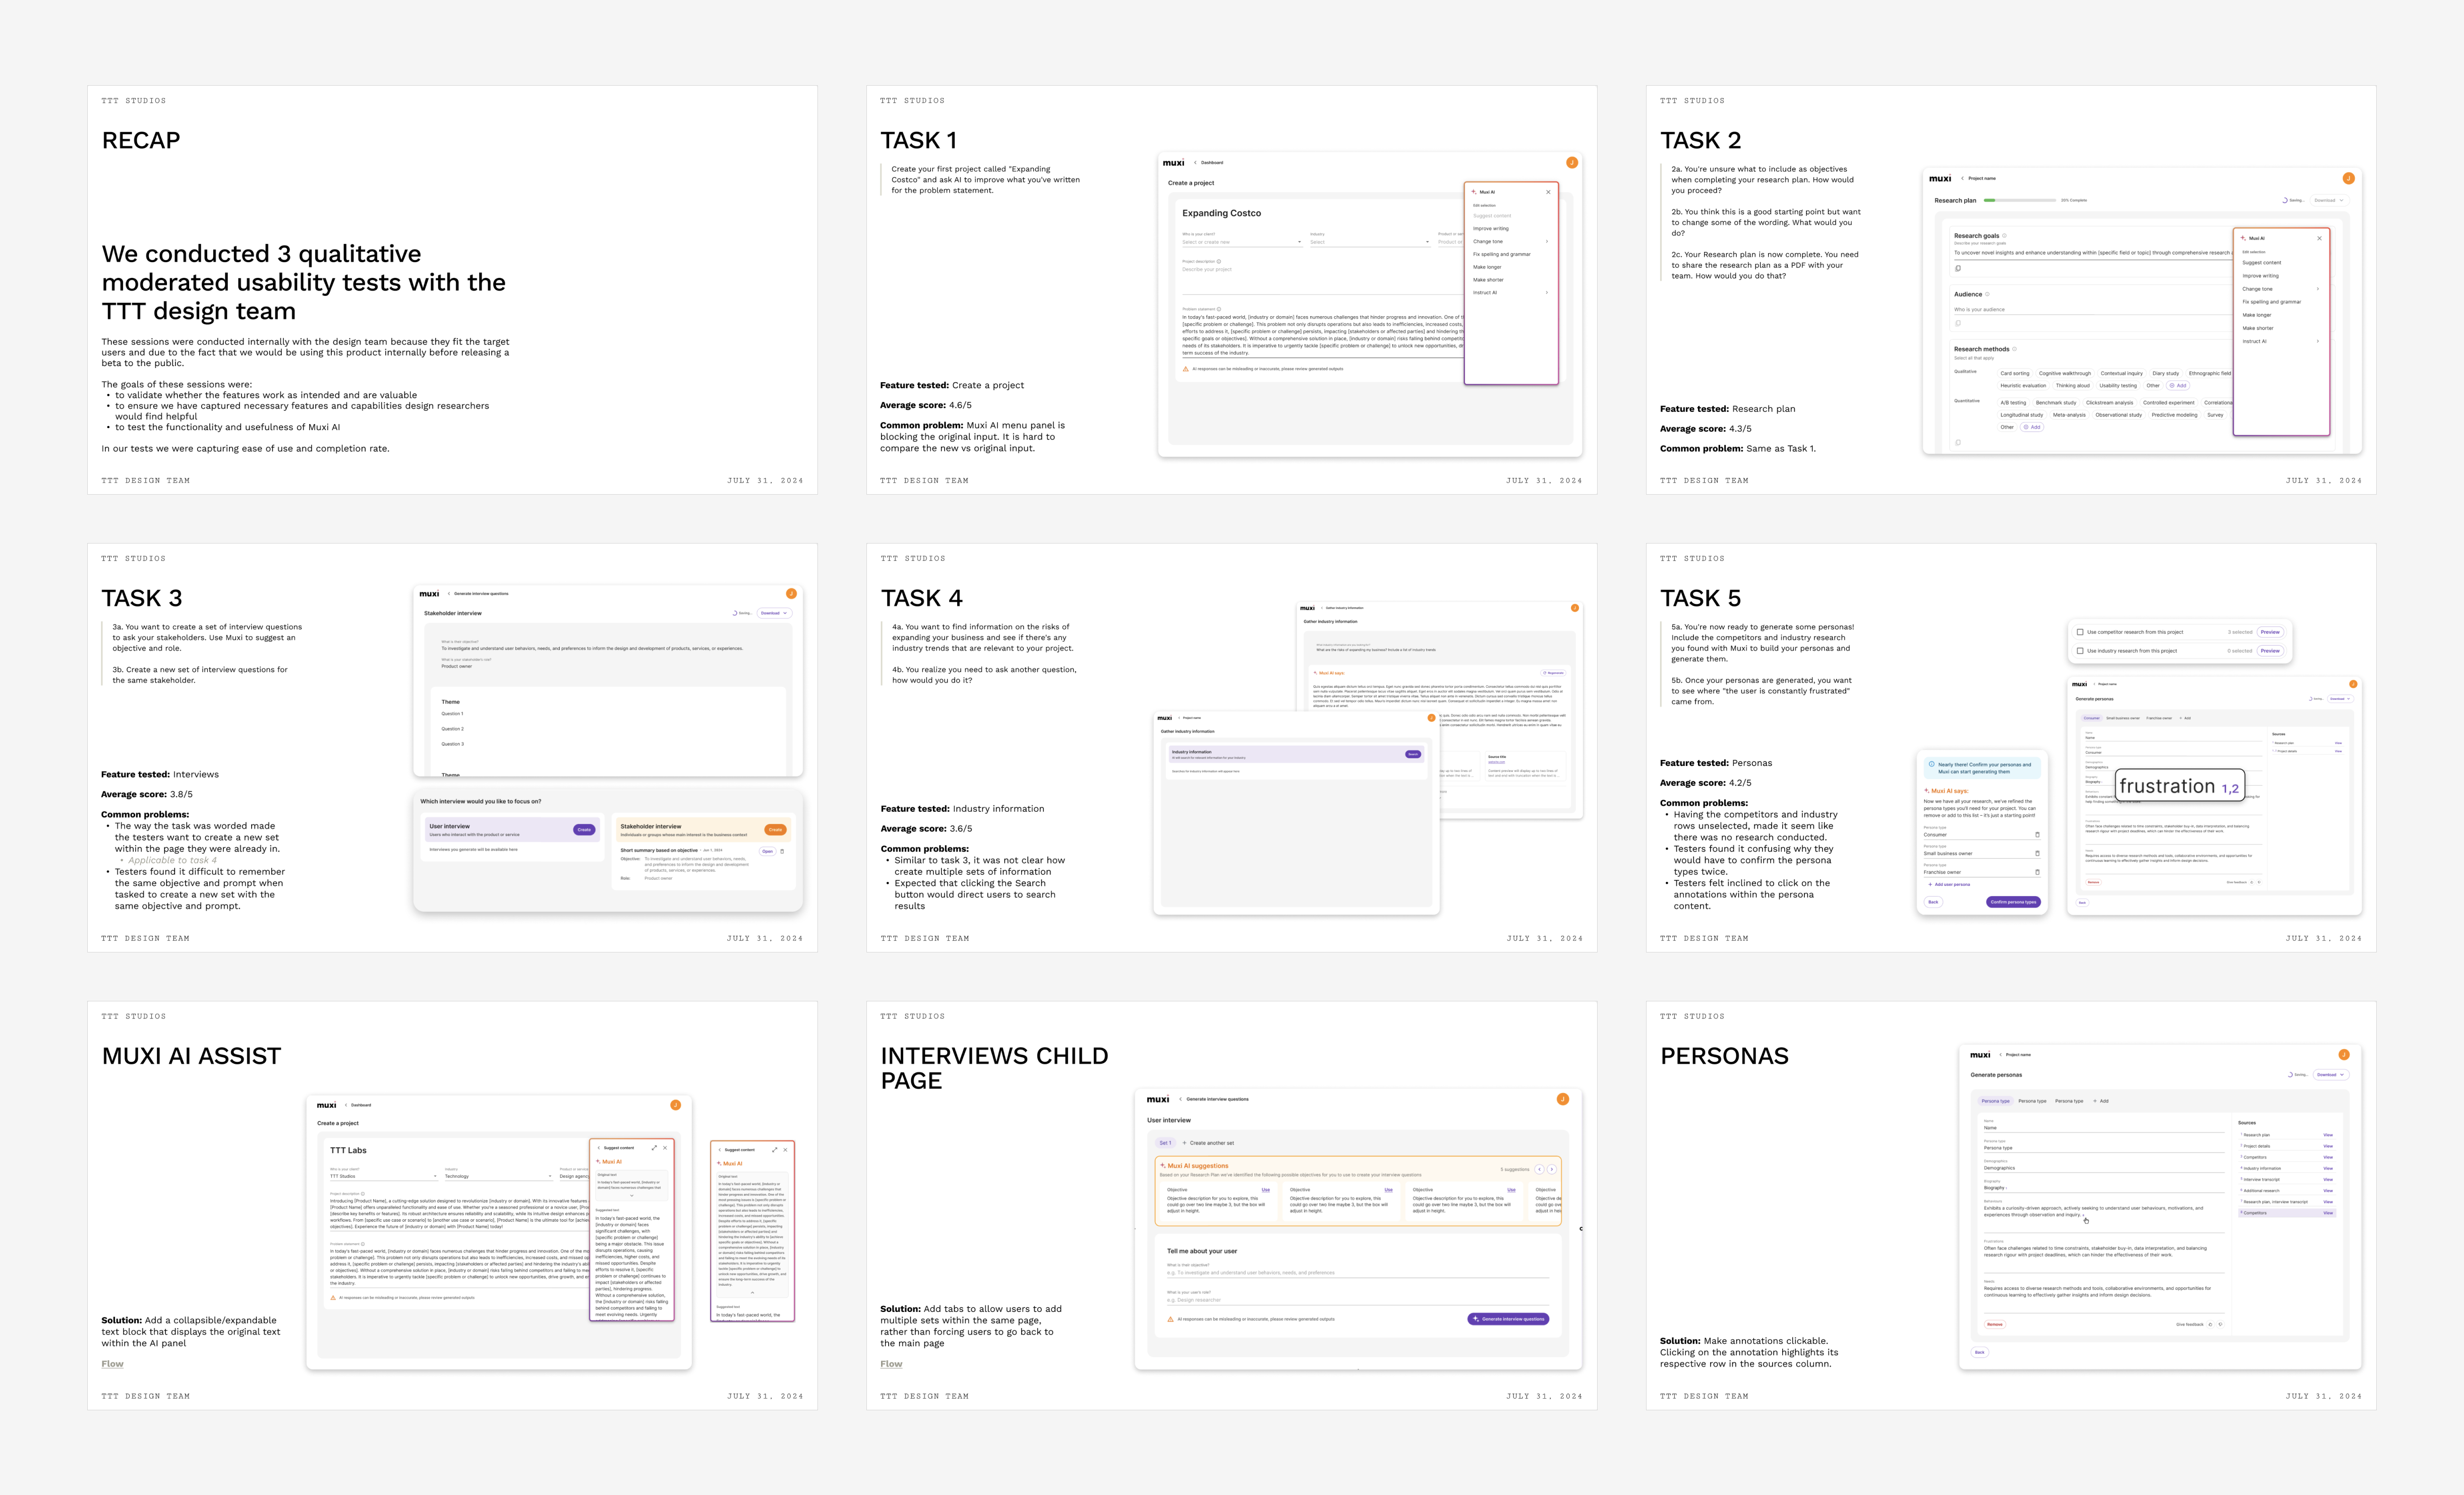The image size is (2464, 1495).
Task: Delete the Franchise owner persona type
Action: [2037, 872]
